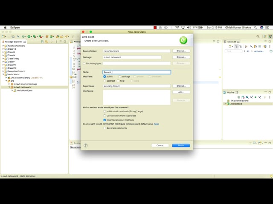273x204 pixels.
Task: Click the green Run button in toolbar
Action: click(x=29, y=37)
